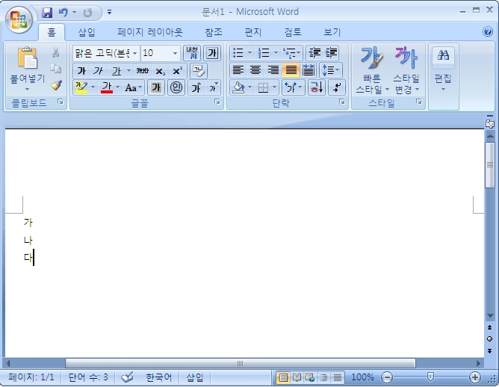Image resolution: width=499 pixels, height=387 pixels.
Task: Clear formatting with the eraser icon
Action: (199, 71)
